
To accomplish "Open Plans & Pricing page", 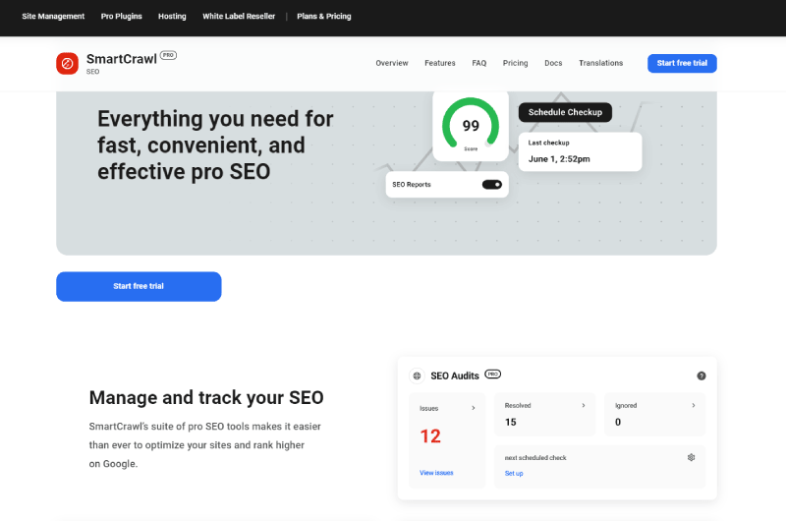I will coord(324,16).
